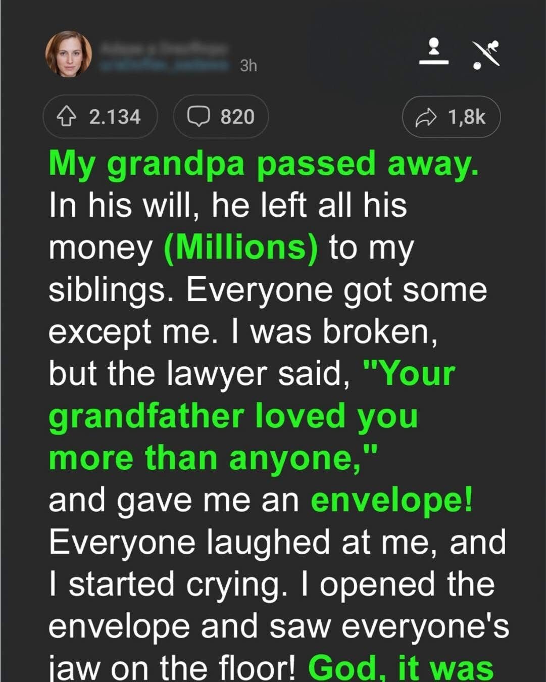The image size is (546, 682).
Task: Click the blurred username handle under the name
Action: click(x=165, y=65)
